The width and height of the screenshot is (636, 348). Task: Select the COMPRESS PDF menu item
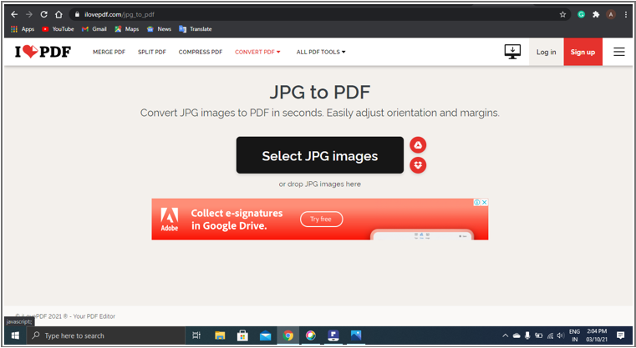(201, 52)
